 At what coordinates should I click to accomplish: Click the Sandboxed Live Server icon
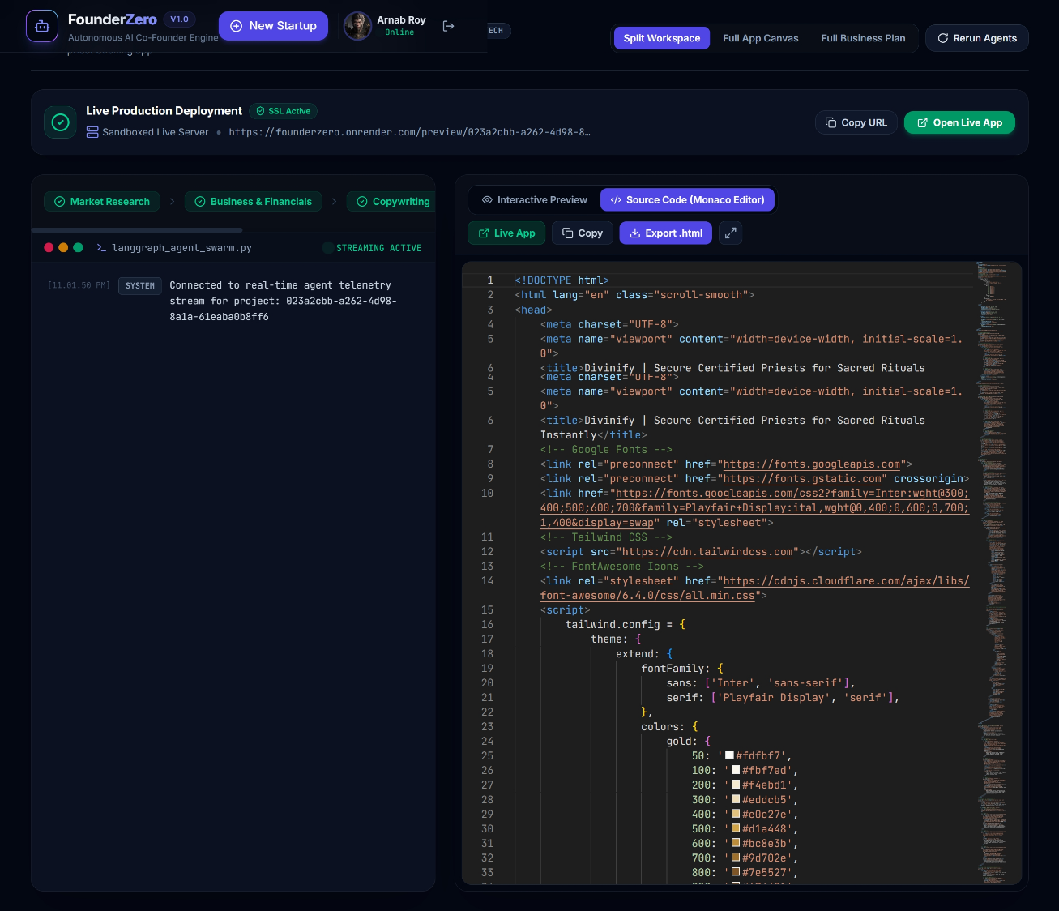pos(92,132)
